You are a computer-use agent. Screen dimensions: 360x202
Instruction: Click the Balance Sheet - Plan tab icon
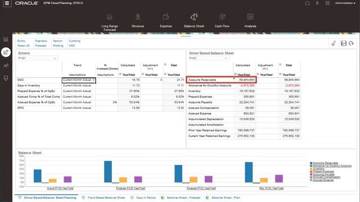pos(208,198)
